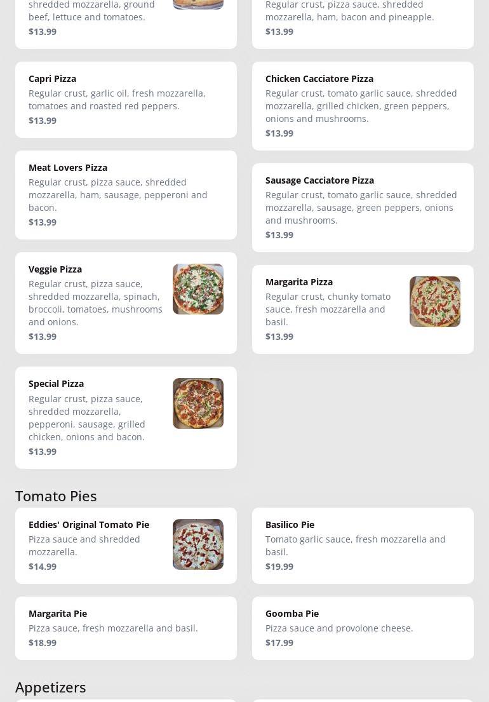The height and width of the screenshot is (702, 489).
Task: Click the Tomato Pies section heading
Action: pyautogui.click(x=56, y=496)
